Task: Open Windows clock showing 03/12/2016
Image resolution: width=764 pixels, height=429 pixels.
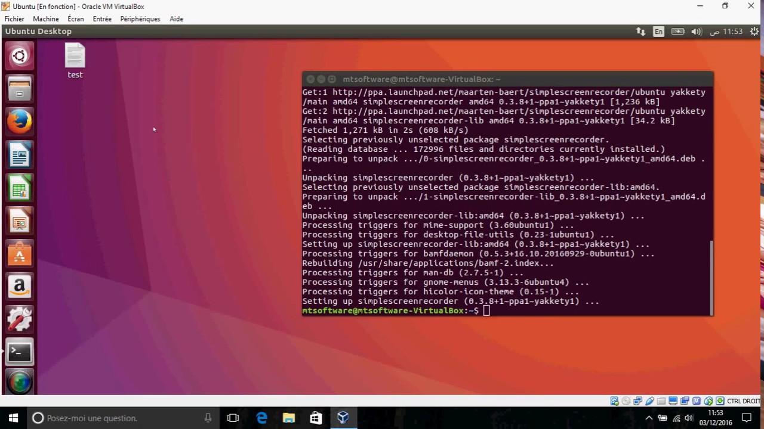Action: 715,418
